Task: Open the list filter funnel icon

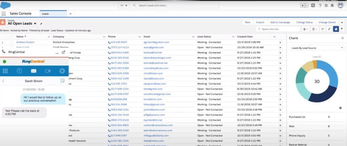Action: (342, 29)
